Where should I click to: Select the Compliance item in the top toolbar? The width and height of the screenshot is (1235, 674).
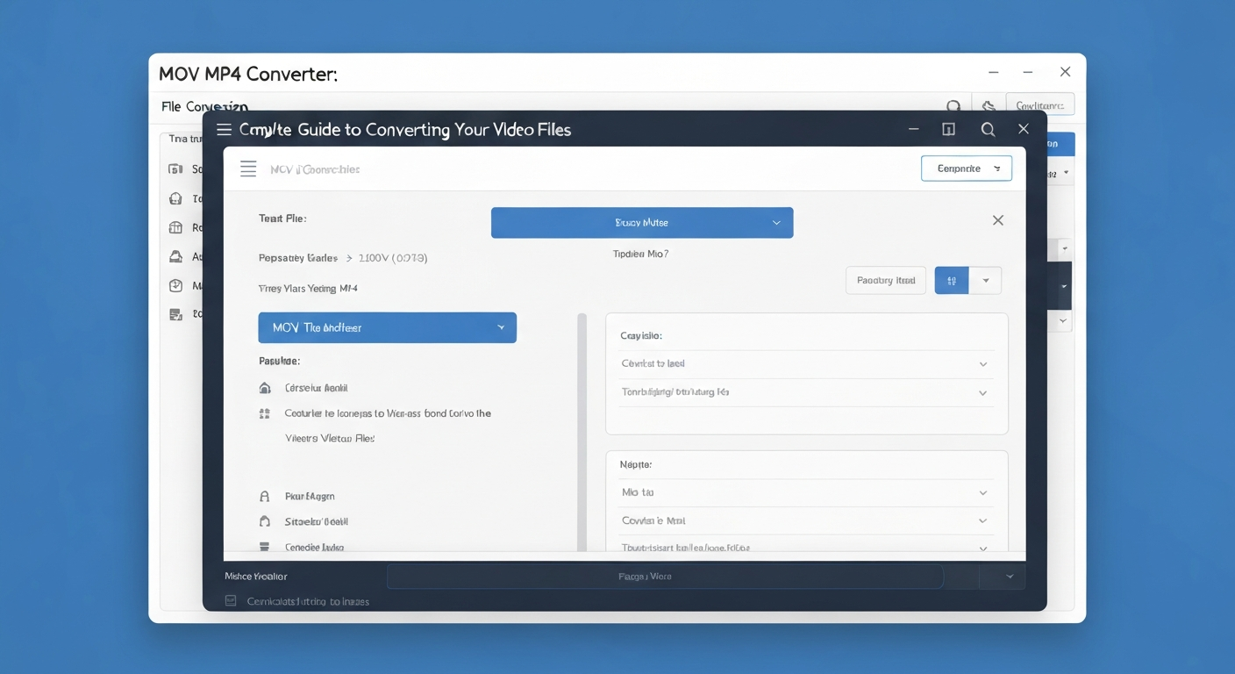1040,104
